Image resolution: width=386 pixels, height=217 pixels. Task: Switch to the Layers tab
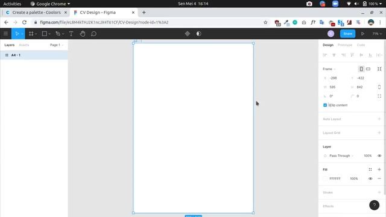(10, 45)
